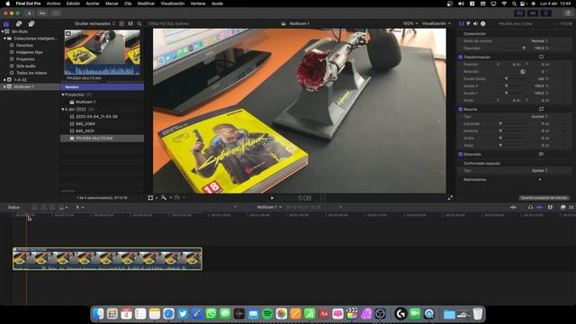Expand the 1-4-22 event
This screenshot has height=324, width=576.
[x=4, y=80]
